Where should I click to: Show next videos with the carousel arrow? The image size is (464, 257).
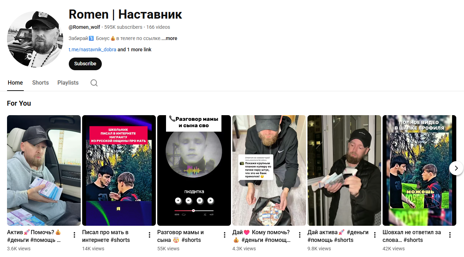tap(456, 168)
